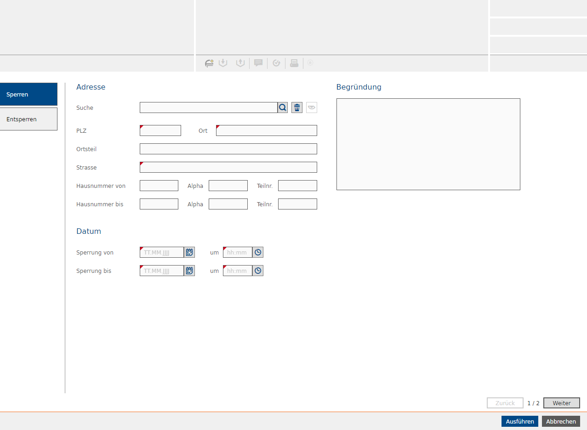Select the Sperren tab

click(28, 94)
